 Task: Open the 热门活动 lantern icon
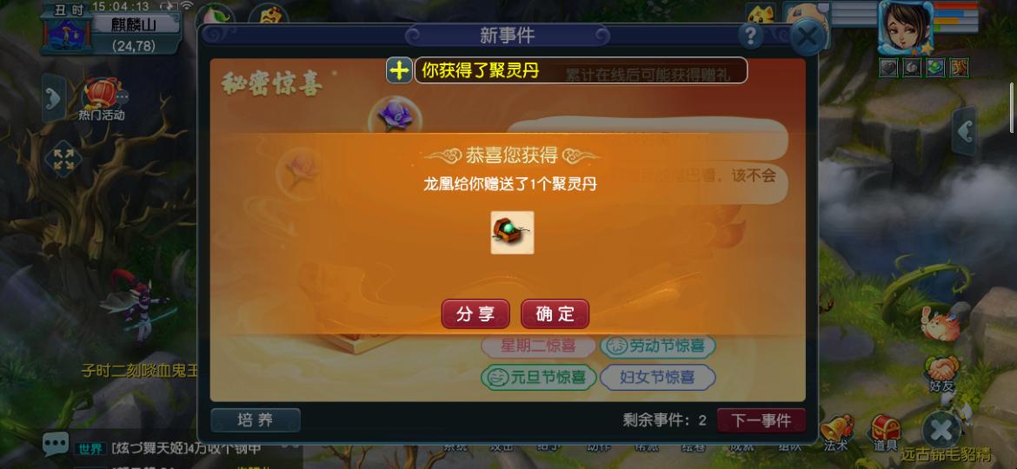click(x=102, y=99)
